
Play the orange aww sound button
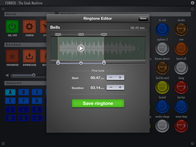181,49
